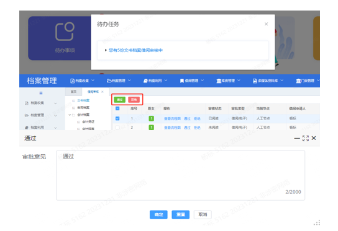Click the 通过 link in row 2
The height and width of the screenshot is (231, 338).
[187, 128]
